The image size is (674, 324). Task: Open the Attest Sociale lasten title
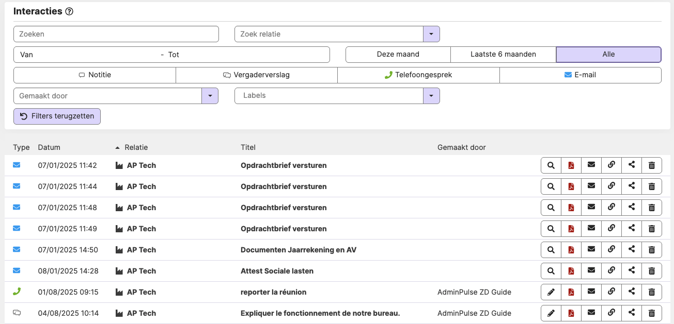pyautogui.click(x=277, y=271)
